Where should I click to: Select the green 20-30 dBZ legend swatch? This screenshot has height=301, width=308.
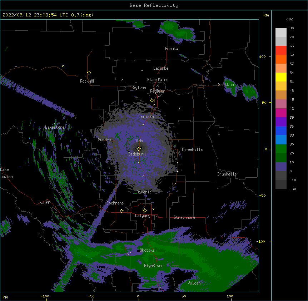[x=281, y=149]
